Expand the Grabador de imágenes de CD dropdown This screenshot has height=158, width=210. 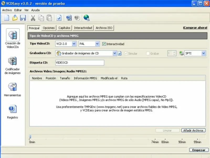[x=115, y=53]
